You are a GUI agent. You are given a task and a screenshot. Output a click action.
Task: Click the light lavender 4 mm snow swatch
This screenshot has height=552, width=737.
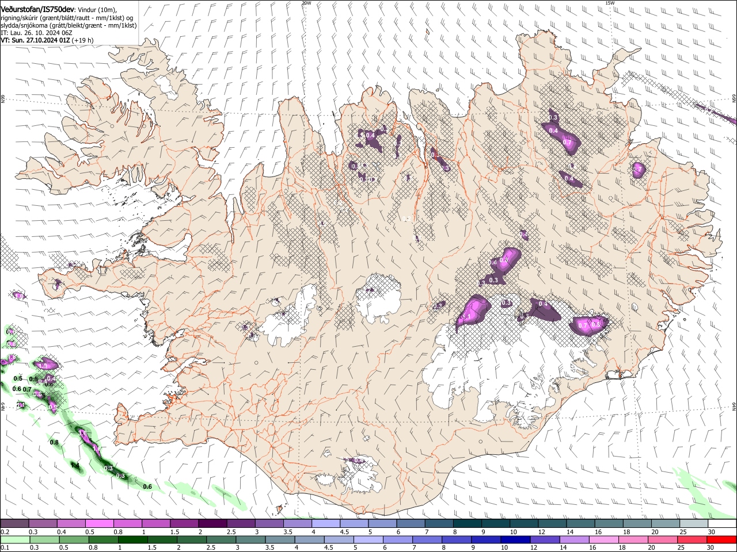326,524
